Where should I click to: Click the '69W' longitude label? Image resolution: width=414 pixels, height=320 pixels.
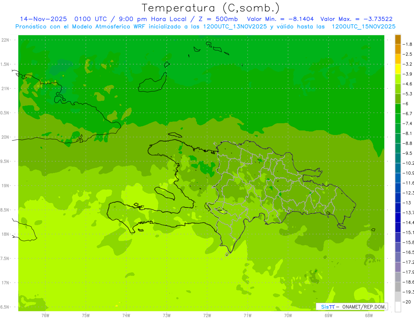pyautogui.click(x=328, y=316)
